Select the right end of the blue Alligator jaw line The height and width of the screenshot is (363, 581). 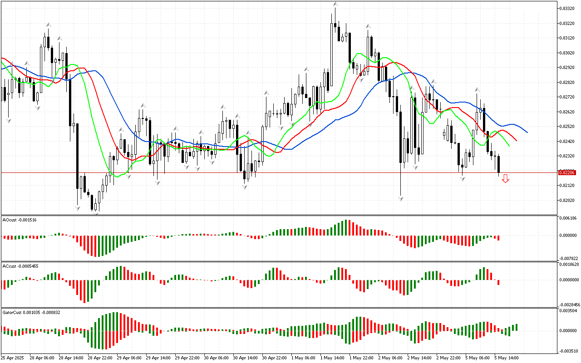(527, 132)
